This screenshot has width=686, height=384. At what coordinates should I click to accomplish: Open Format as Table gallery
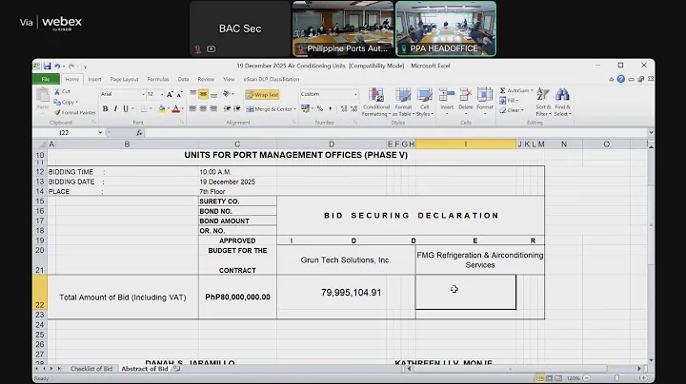point(403,102)
